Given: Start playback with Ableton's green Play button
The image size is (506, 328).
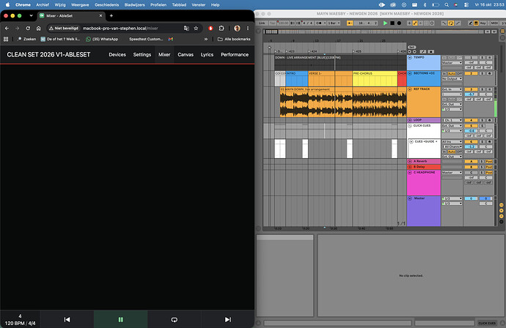Looking at the screenshot, I should pyautogui.click(x=385, y=23).
